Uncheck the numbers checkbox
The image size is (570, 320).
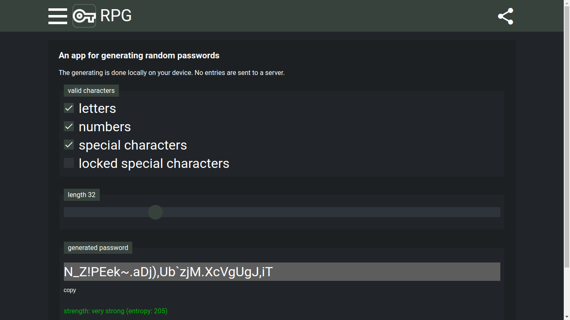(x=69, y=127)
